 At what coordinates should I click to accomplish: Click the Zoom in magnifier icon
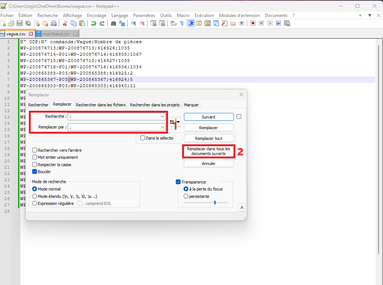[134, 23]
